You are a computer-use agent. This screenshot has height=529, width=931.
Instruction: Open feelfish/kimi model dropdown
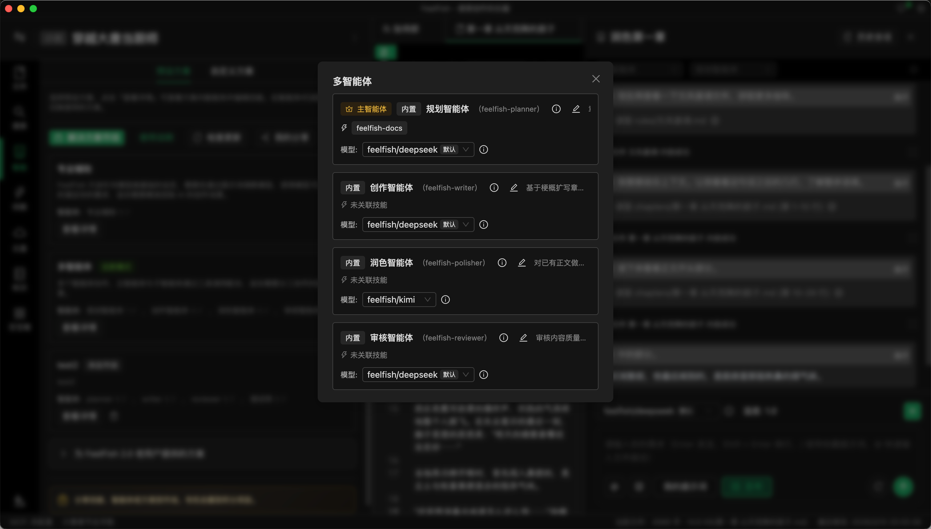click(399, 300)
